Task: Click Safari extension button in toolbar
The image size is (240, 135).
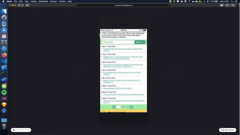Action: pos(222,5)
